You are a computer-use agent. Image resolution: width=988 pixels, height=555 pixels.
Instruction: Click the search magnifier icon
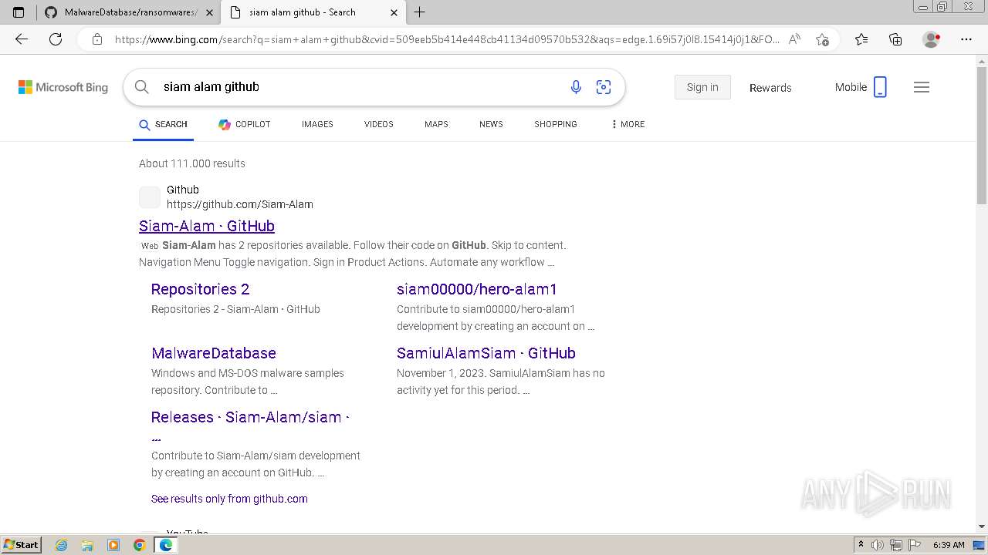pyautogui.click(x=142, y=87)
